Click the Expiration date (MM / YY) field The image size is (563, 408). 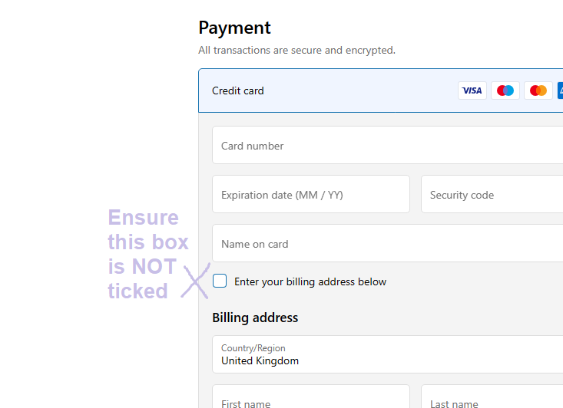(310, 195)
